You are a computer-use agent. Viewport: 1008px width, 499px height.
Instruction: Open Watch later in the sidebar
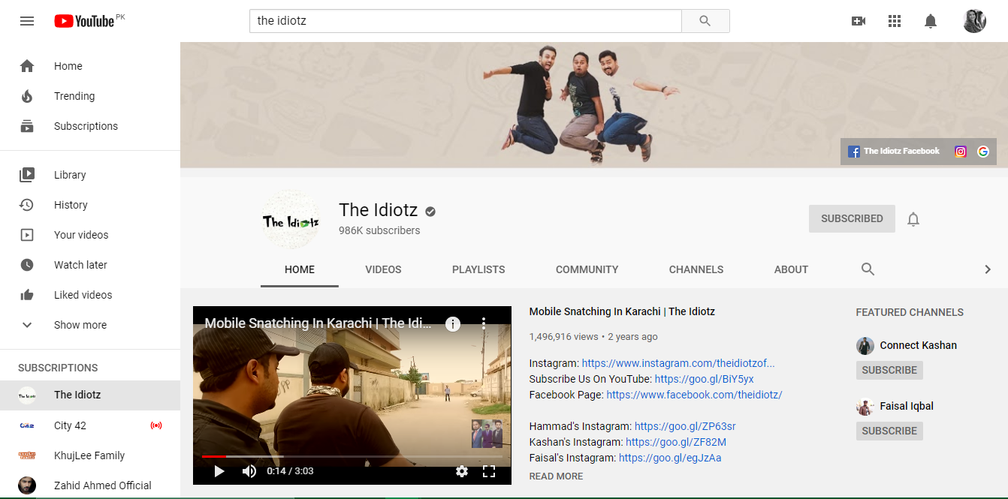(90, 265)
